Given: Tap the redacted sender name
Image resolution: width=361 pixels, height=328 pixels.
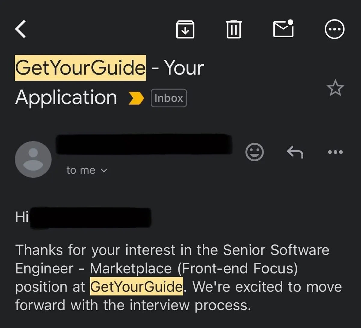Looking at the screenshot, I should 144,144.
